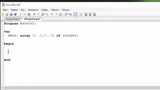Click the 'of' keyword in code
The width and height of the screenshot is (160, 90).
pos(58,35)
